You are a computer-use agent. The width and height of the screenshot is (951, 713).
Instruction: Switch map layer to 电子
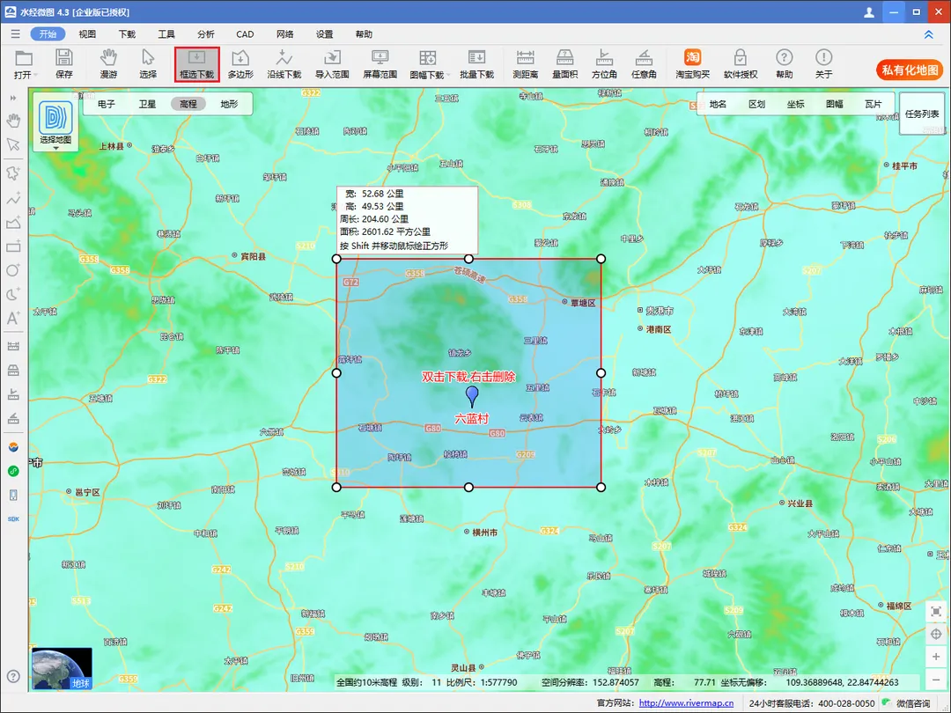click(x=107, y=104)
